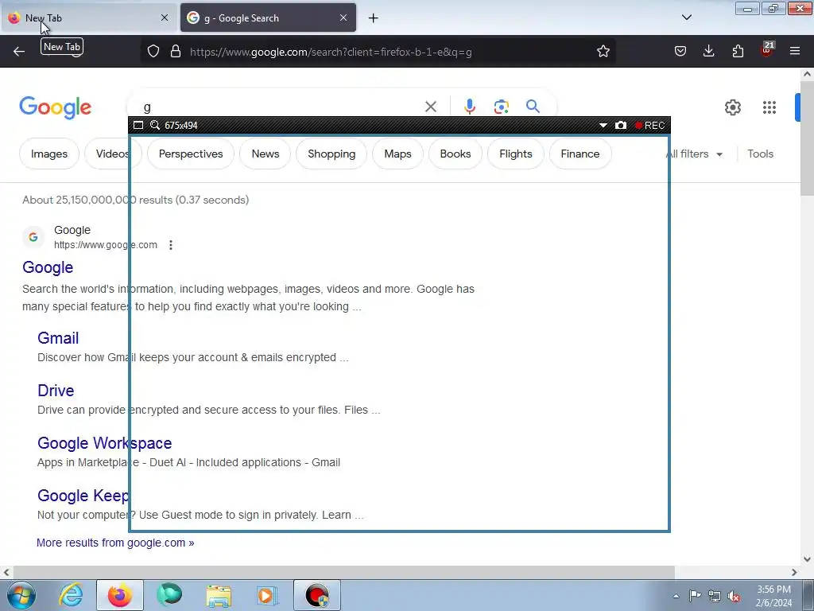The image size is (814, 611).
Task: Clear the search query with X
Action: point(430,107)
